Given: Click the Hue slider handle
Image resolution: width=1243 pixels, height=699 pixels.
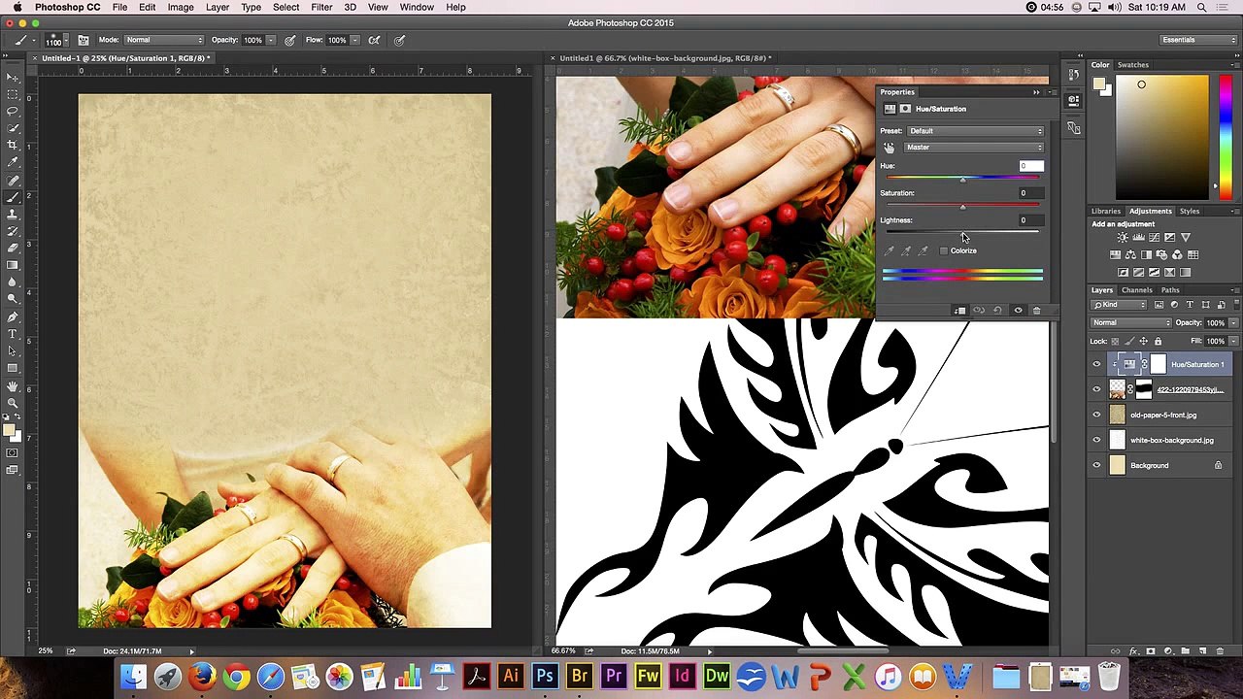Looking at the screenshot, I should [962, 180].
